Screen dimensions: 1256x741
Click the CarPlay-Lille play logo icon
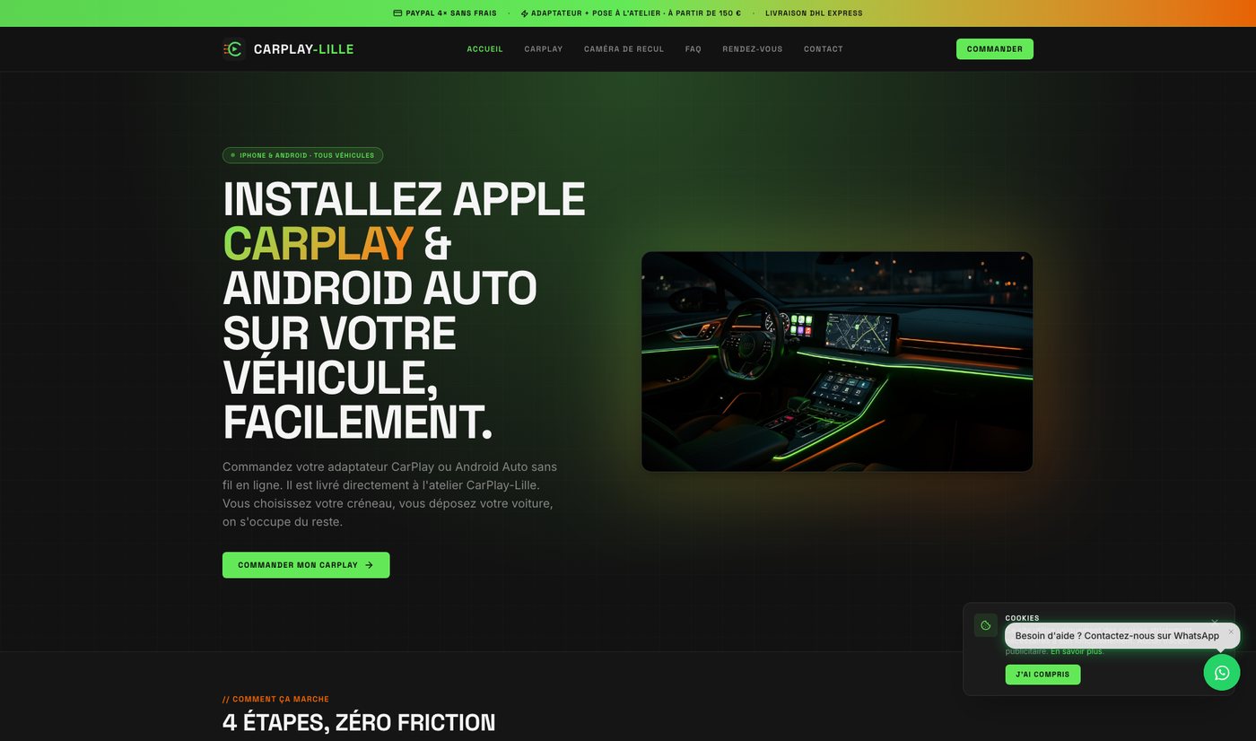tap(233, 49)
